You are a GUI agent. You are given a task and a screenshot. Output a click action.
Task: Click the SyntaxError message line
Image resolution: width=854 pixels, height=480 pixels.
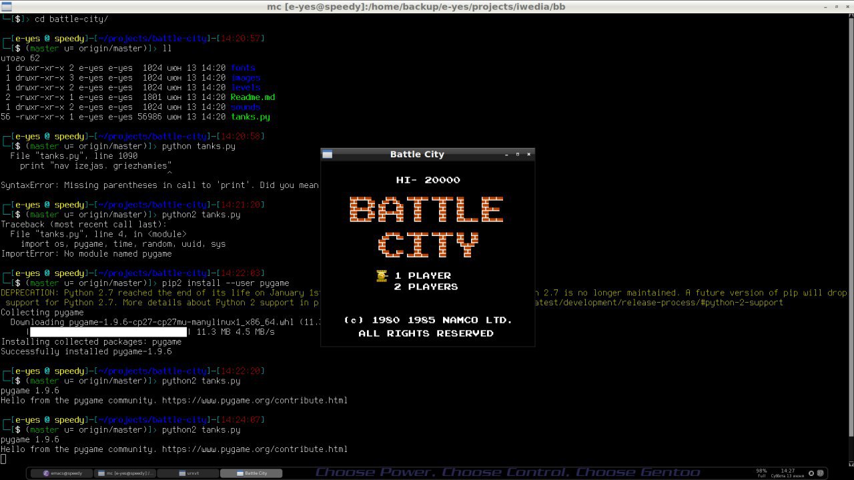160,185
